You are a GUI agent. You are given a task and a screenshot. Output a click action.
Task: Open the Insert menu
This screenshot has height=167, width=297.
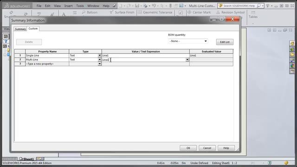pos(68,6)
